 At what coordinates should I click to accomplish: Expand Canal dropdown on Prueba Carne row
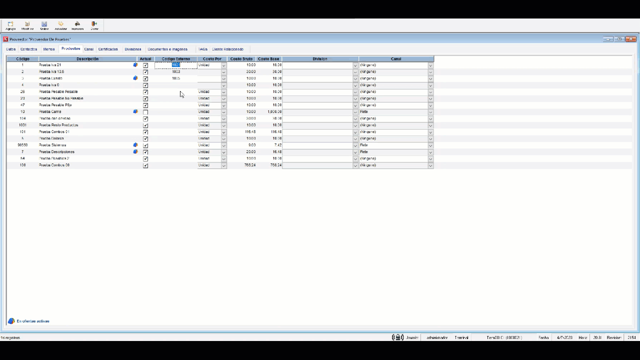(x=430, y=112)
